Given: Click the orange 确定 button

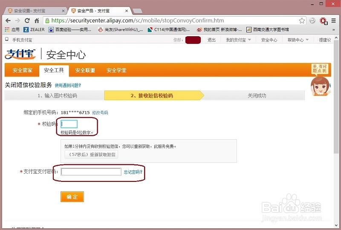Looking at the screenshot, I should tap(72, 197).
